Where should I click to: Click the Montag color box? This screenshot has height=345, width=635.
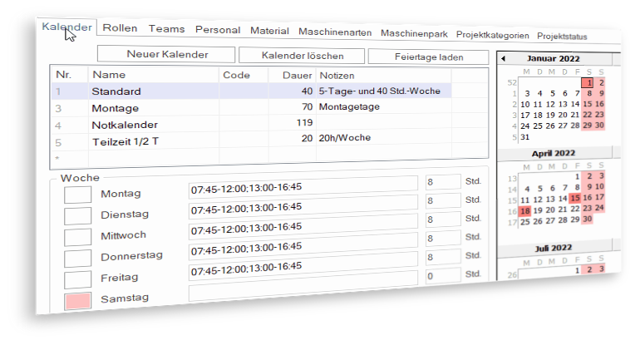pos(77,194)
